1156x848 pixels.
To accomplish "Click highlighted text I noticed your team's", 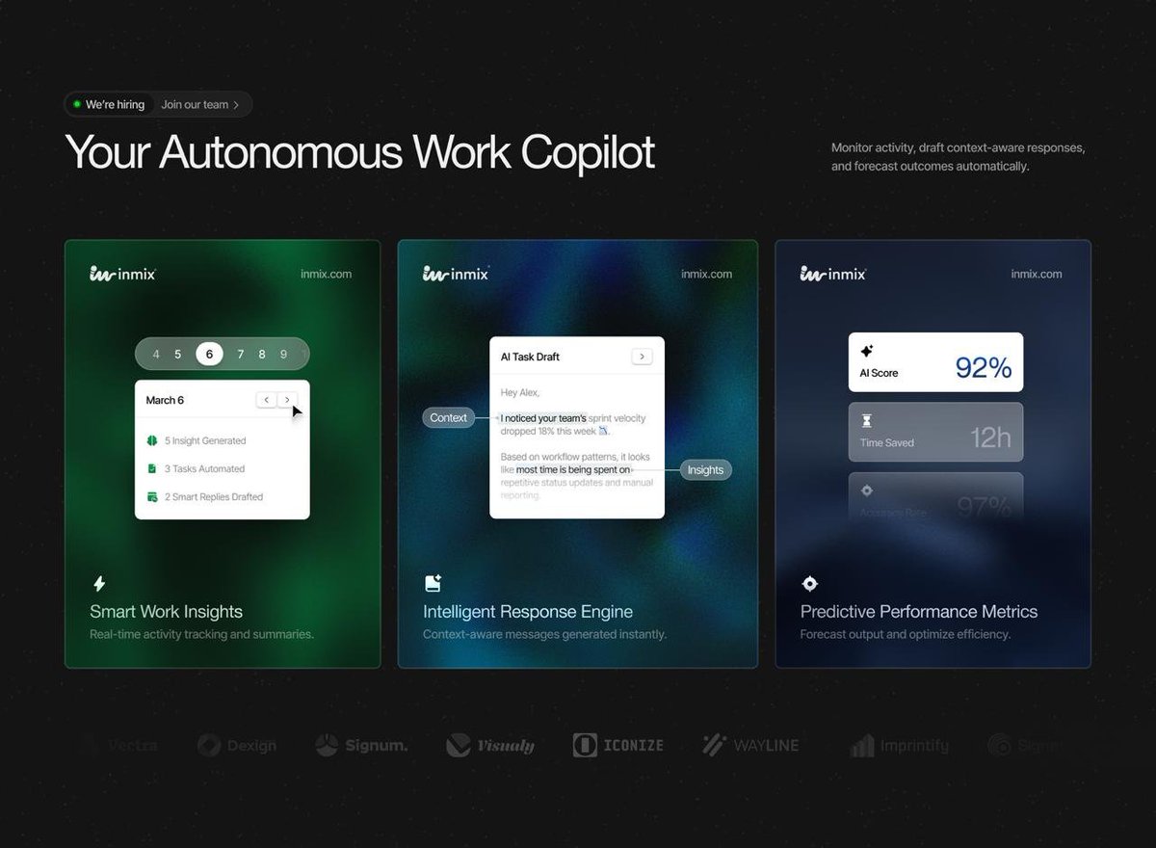I will click(x=543, y=418).
